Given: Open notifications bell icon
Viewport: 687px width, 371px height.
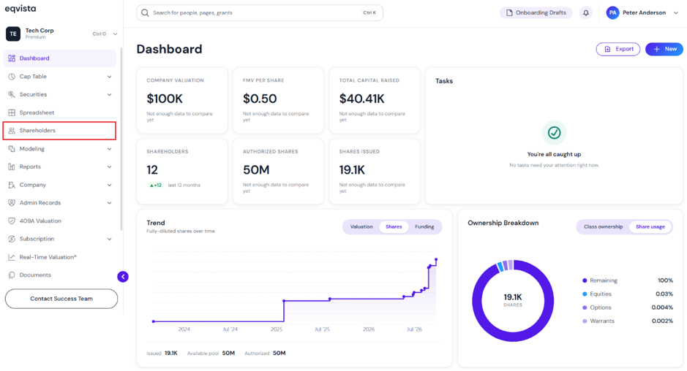Looking at the screenshot, I should click(x=586, y=12).
